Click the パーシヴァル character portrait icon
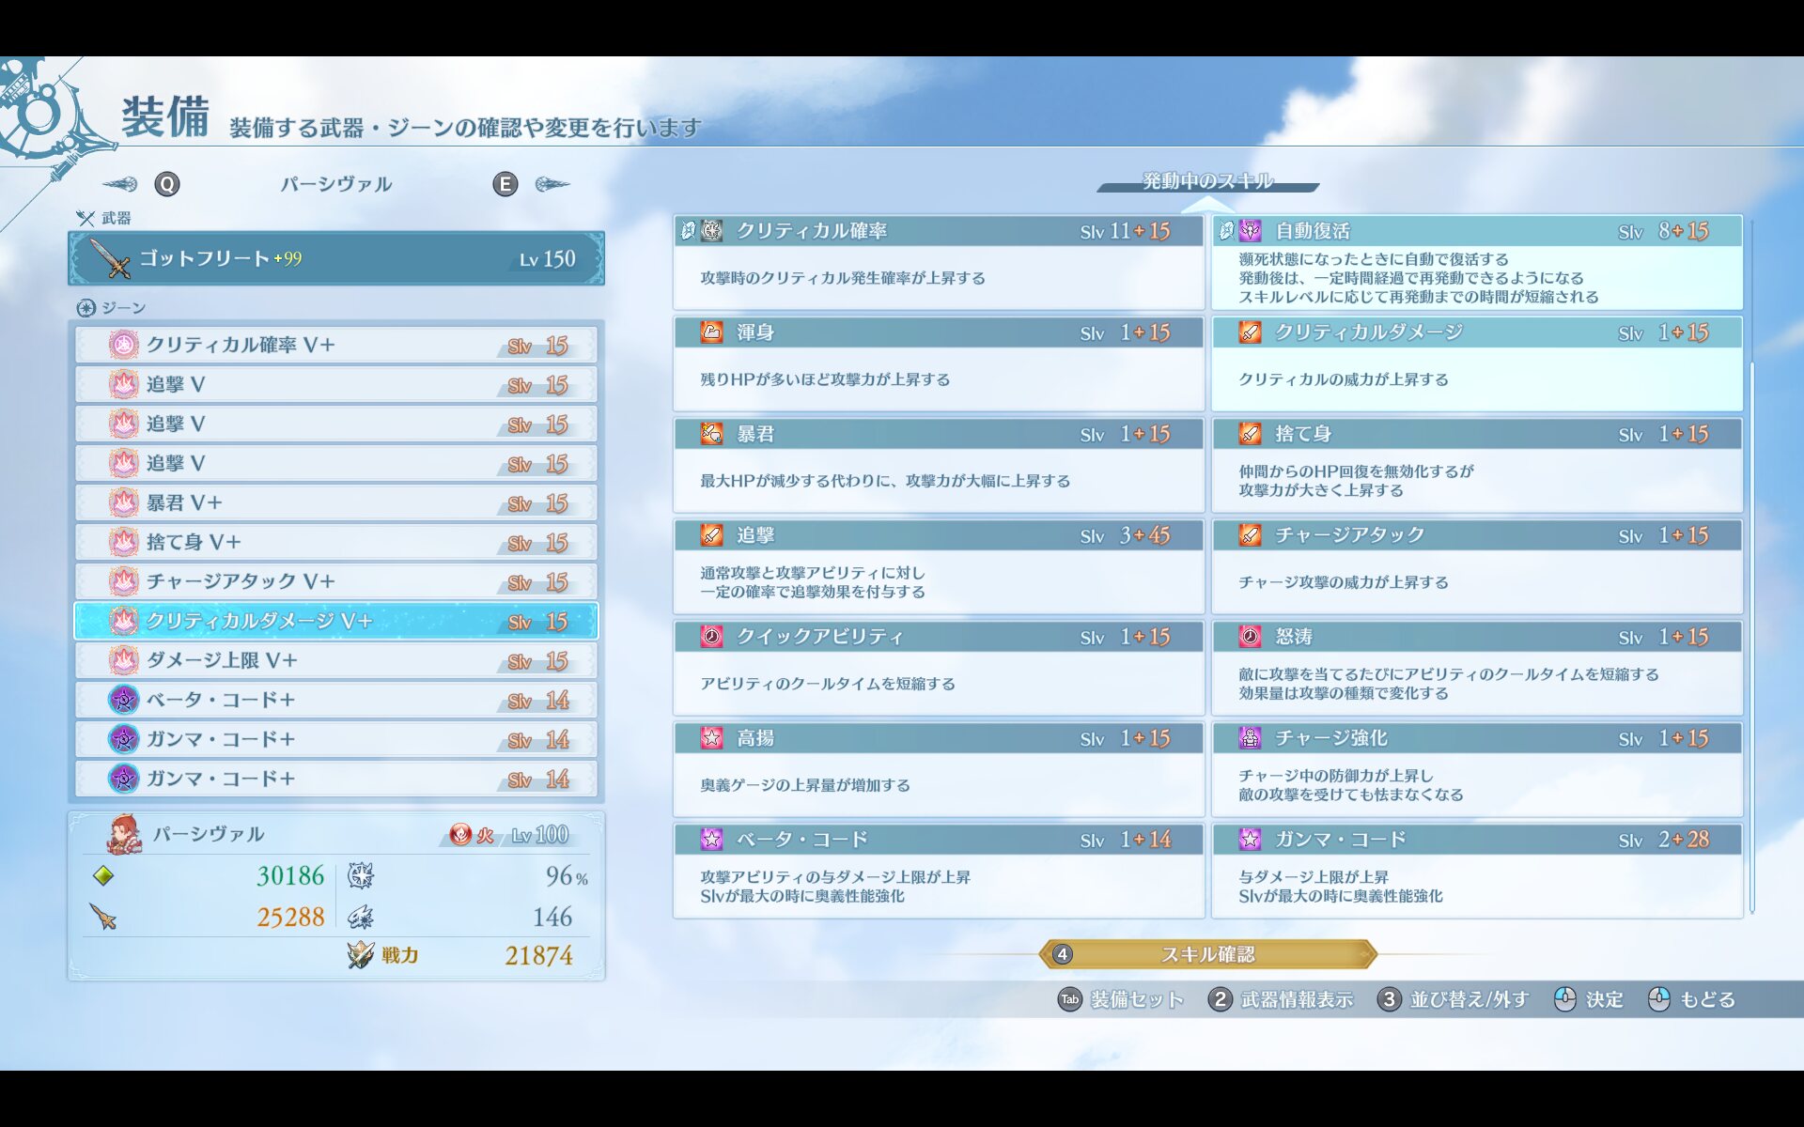This screenshot has width=1804, height=1127. pos(123,834)
